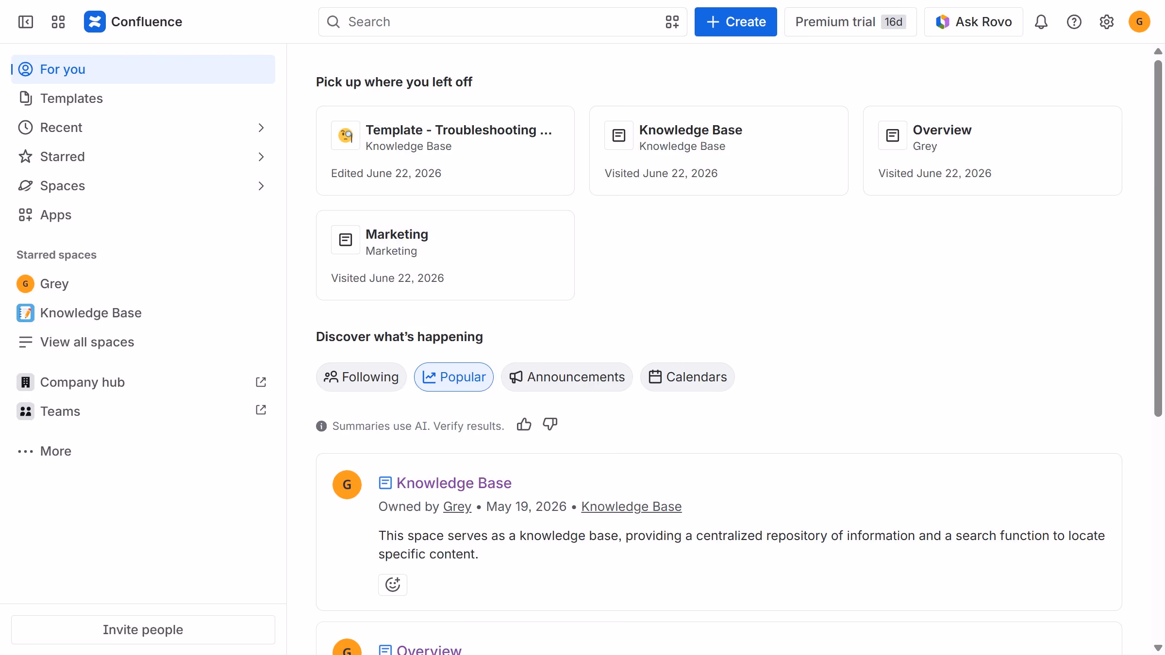This screenshot has width=1165, height=655.
Task: Switch to the Announcements tab
Action: pyautogui.click(x=567, y=377)
